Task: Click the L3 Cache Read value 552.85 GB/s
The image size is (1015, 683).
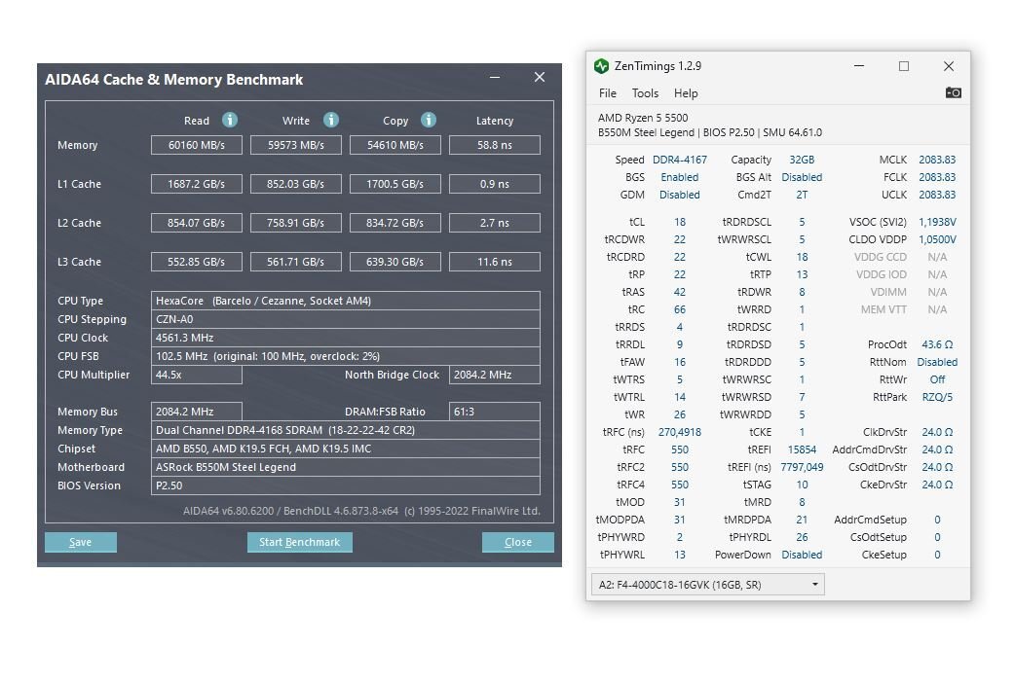Action: click(x=197, y=262)
